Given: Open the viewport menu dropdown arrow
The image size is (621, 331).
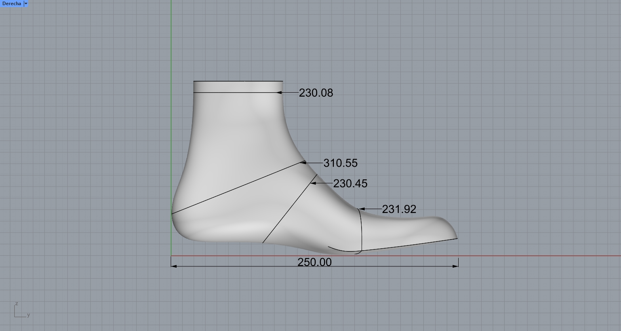Looking at the screenshot, I should pyautogui.click(x=26, y=4).
